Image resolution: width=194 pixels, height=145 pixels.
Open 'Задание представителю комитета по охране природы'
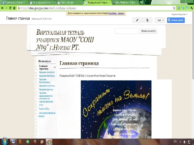(x=46, y=97)
